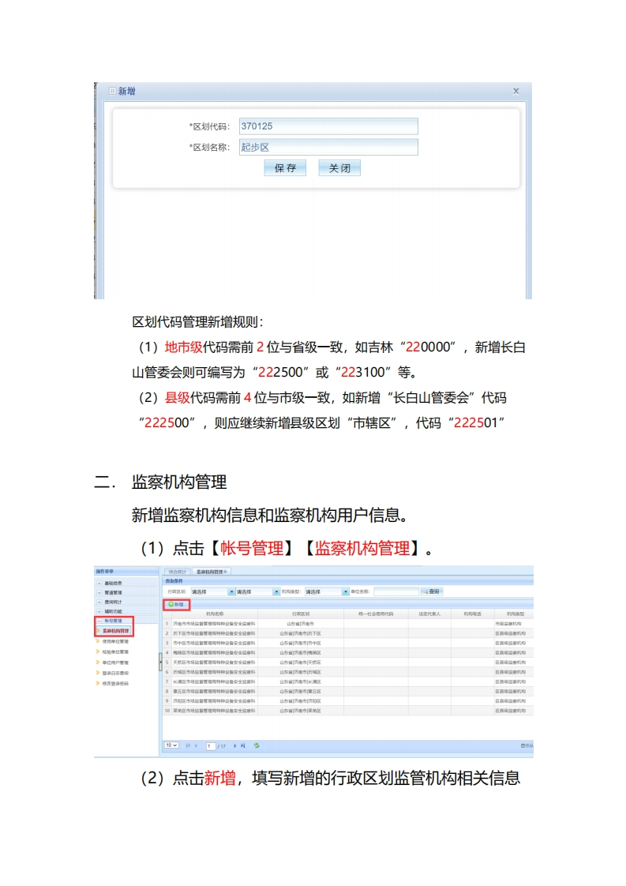This screenshot has height=886, width=626.
Task: Open the first 行政区划 dropdown
Action: (231, 591)
